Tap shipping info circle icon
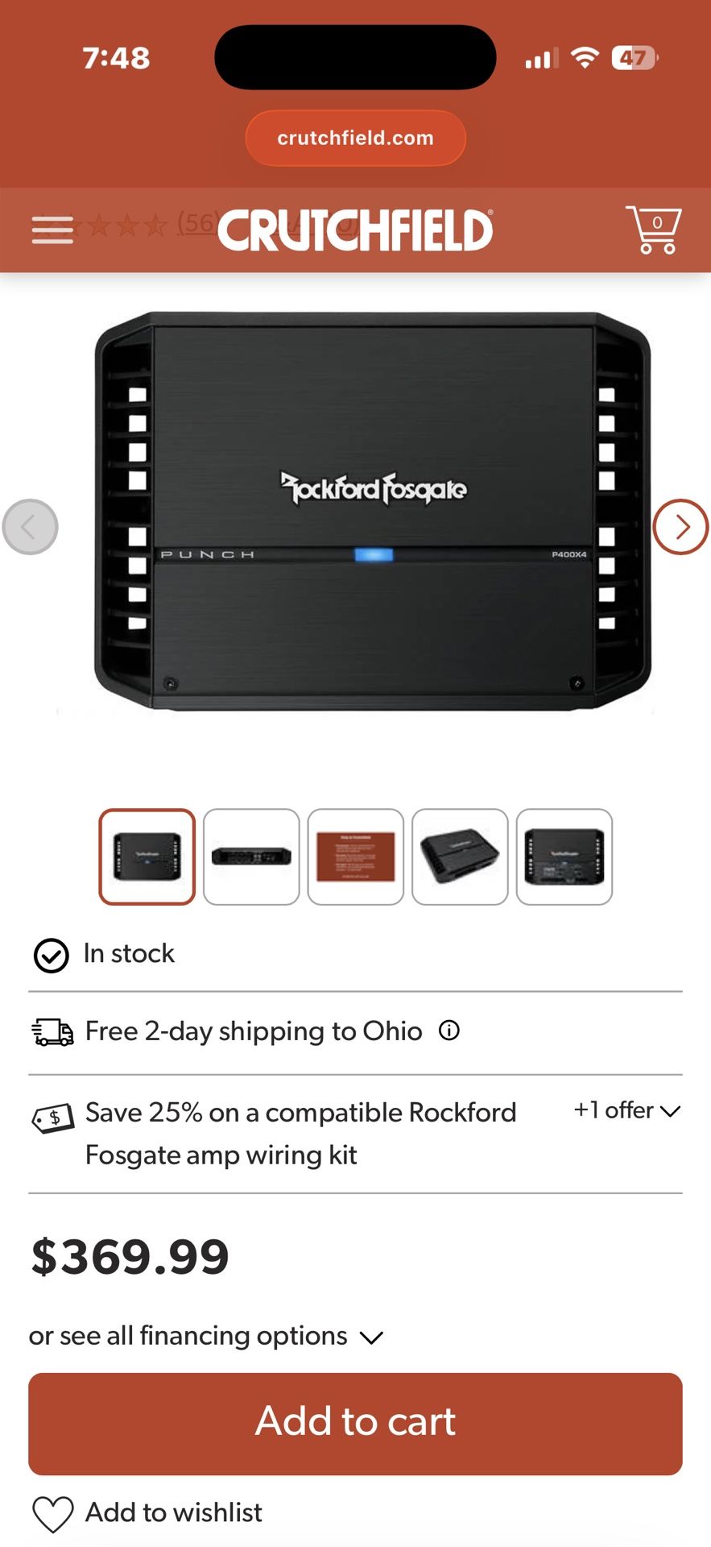 coord(449,1030)
